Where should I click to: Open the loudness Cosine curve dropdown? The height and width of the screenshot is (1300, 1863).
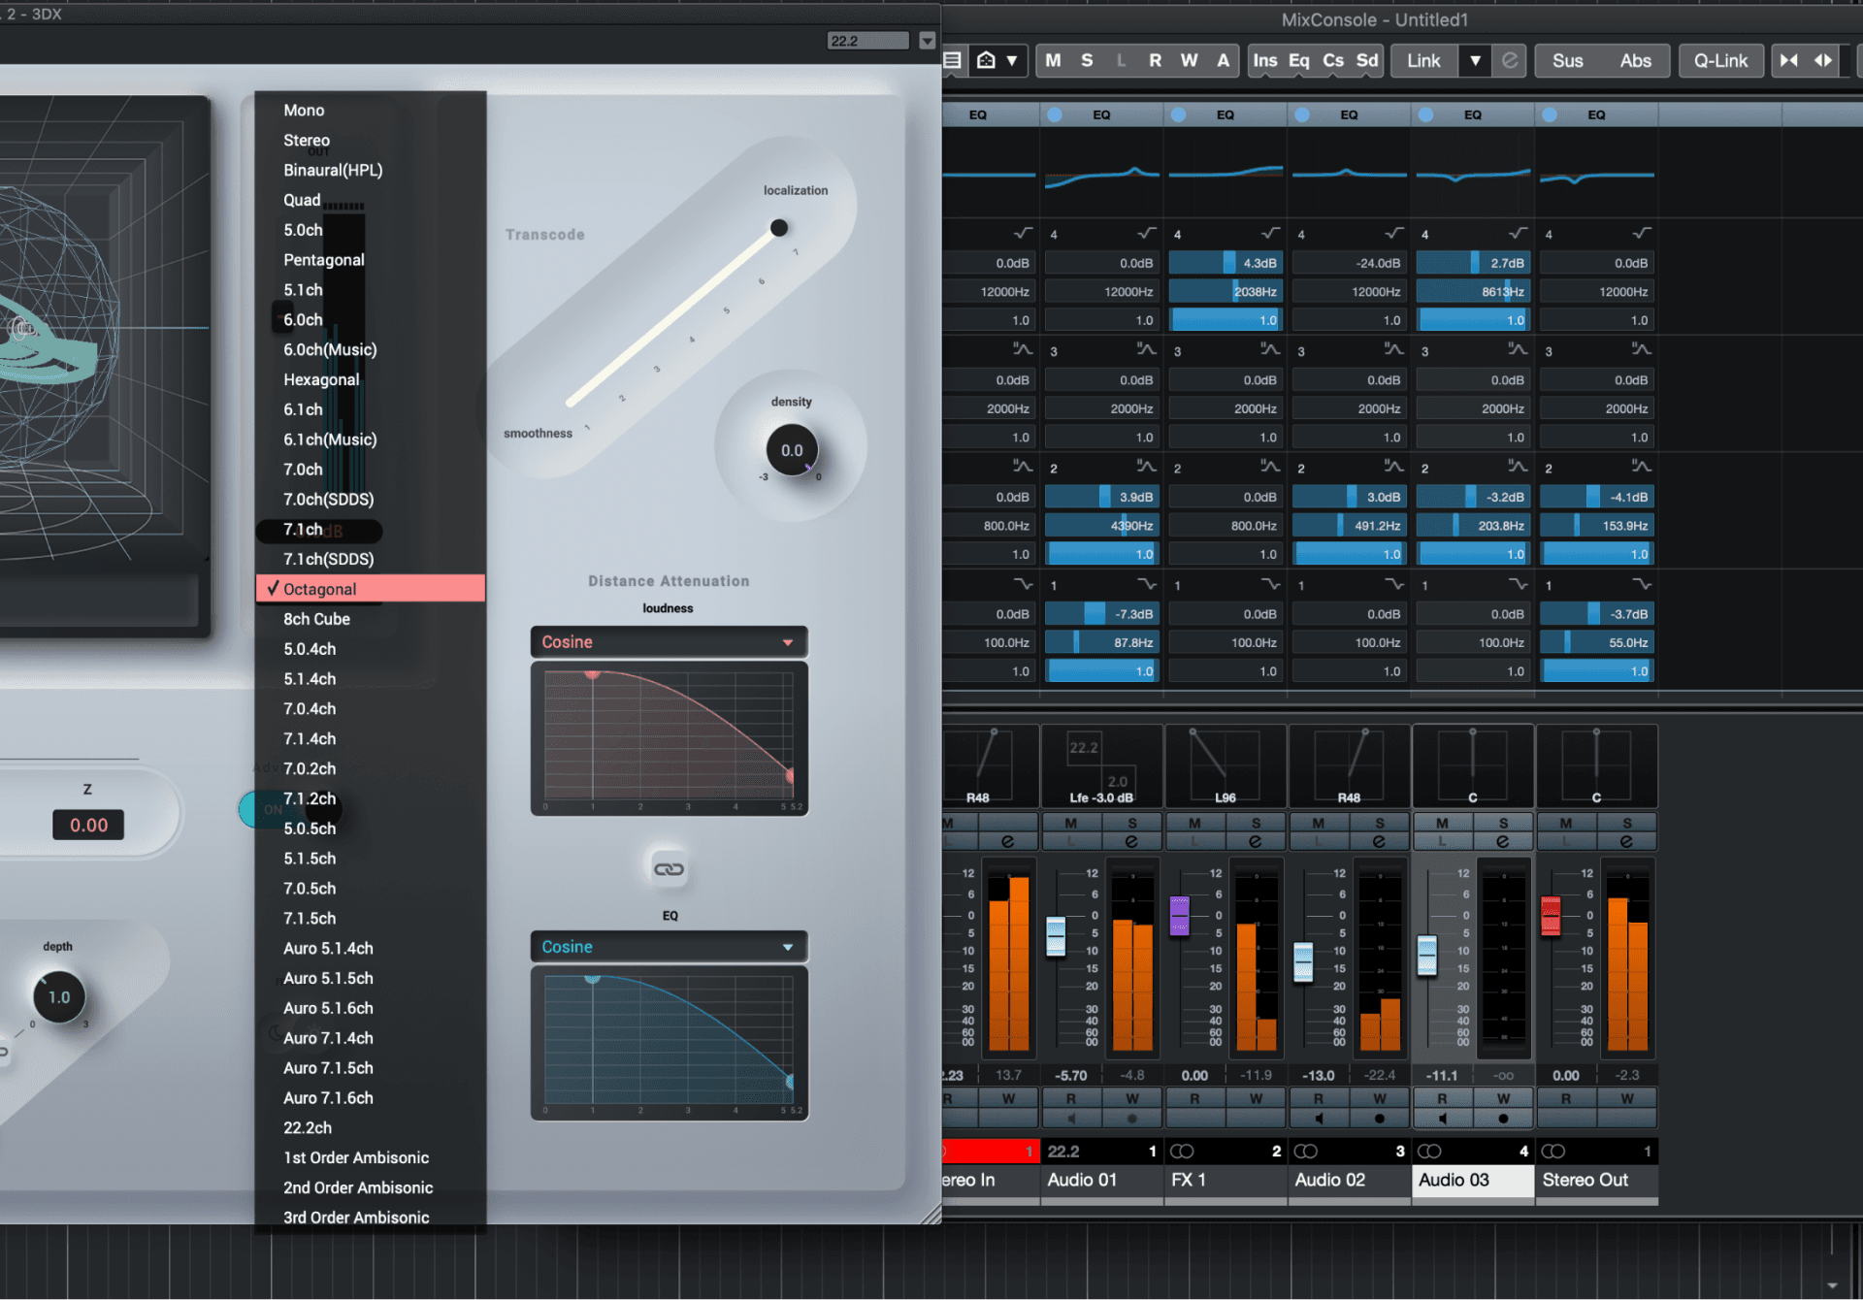point(669,642)
